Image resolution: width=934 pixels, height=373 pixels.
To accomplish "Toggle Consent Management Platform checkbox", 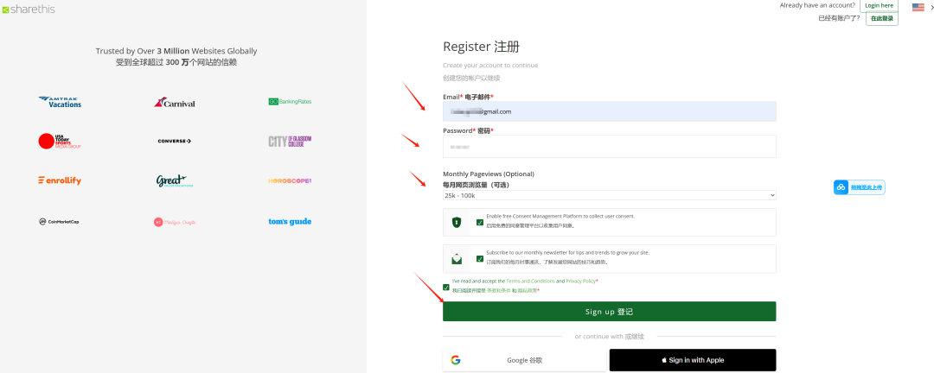I will point(480,223).
